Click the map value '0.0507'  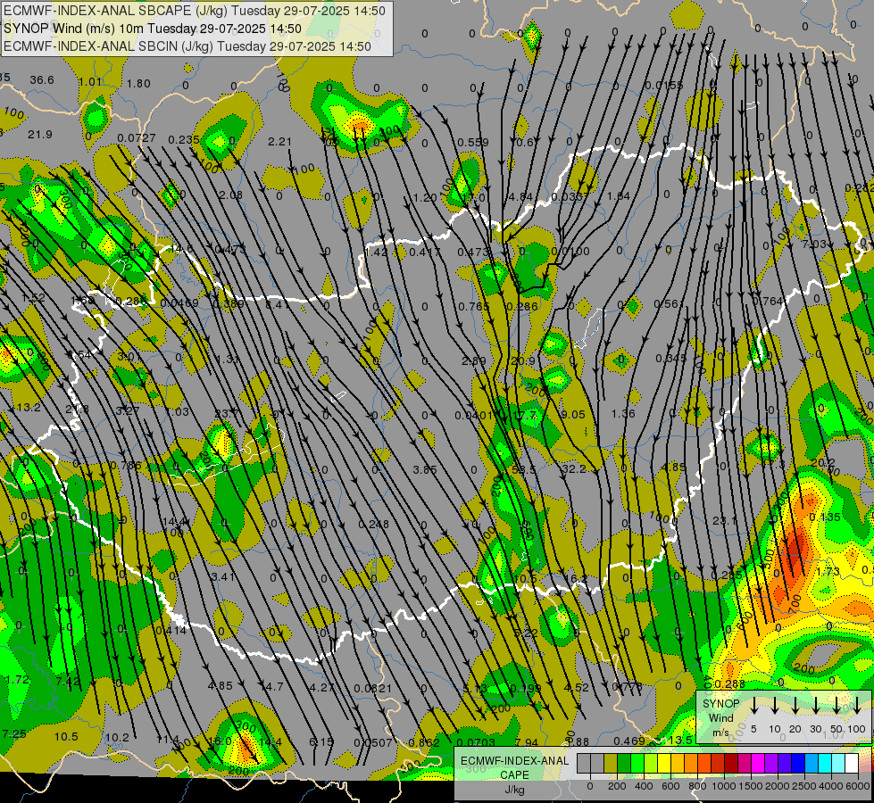point(373,743)
